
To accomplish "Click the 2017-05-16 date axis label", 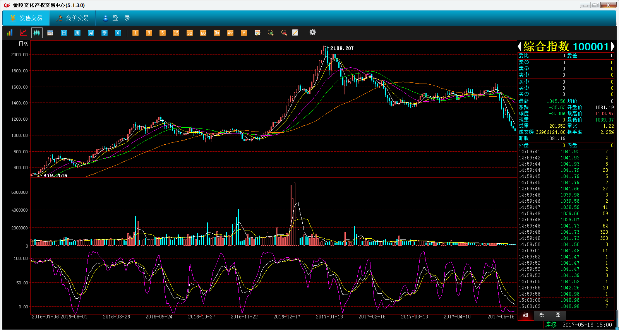I will 501,317.
